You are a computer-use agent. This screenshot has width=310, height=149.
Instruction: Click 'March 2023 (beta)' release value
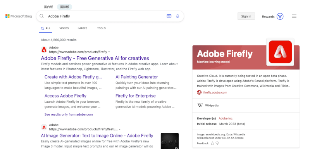click(x=232, y=124)
